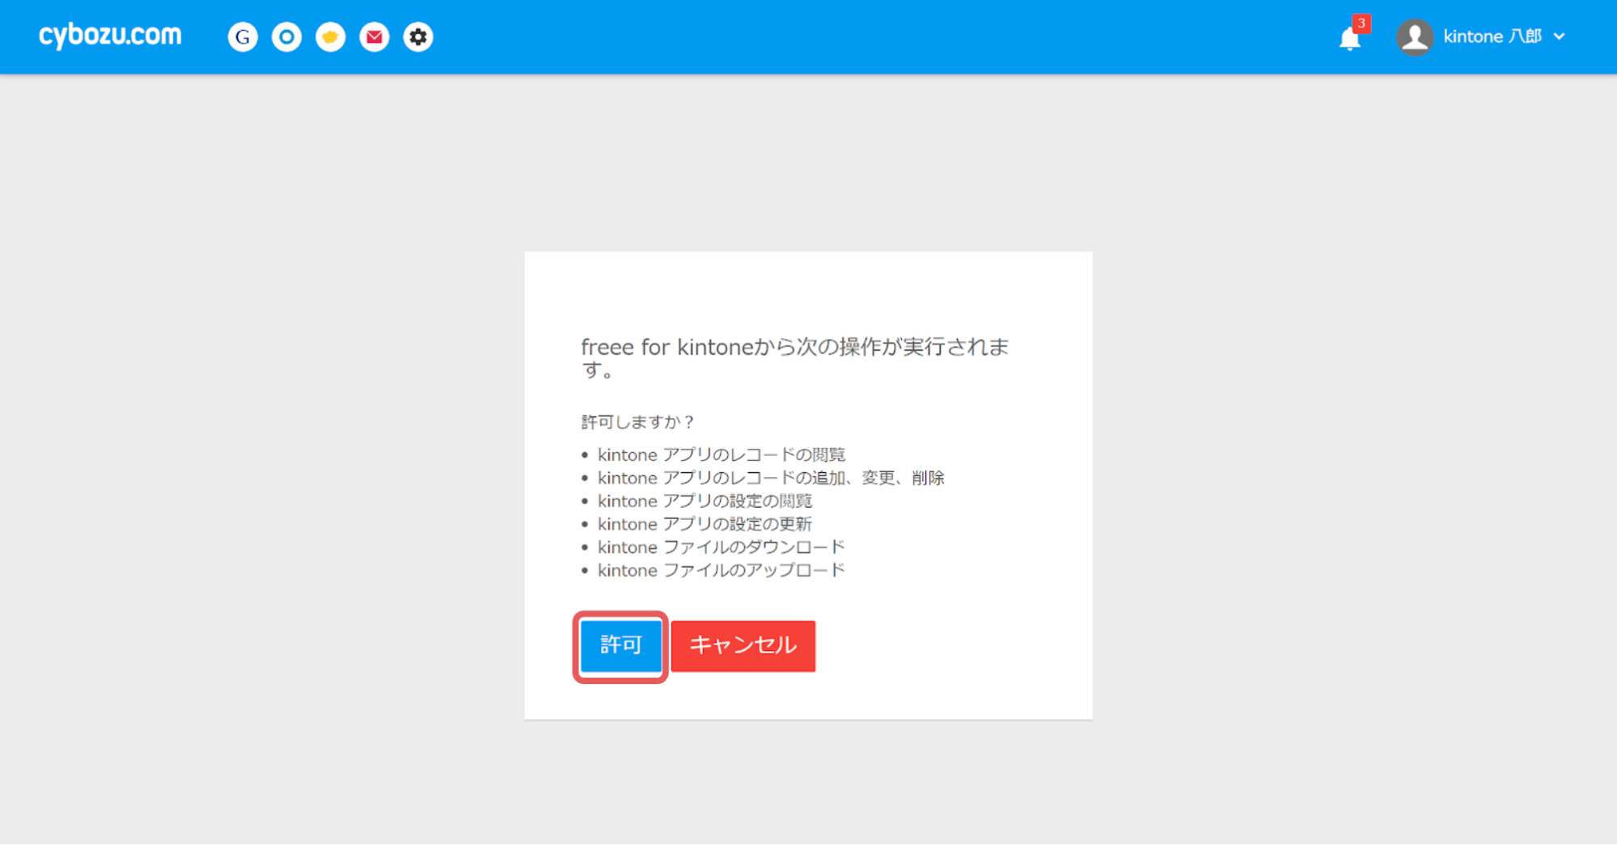The width and height of the screenshot is (1617, 845).
Task: Select text kintone ファイルのアップロード
Action: (x=722, y=570)
